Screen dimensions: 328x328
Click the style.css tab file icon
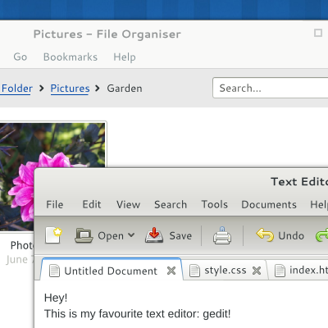[194, 271]
